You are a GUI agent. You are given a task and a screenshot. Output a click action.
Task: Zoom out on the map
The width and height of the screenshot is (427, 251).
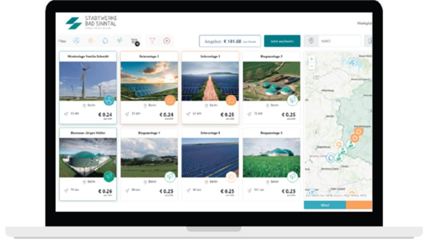pyautogui.click(x=311, y=66)
